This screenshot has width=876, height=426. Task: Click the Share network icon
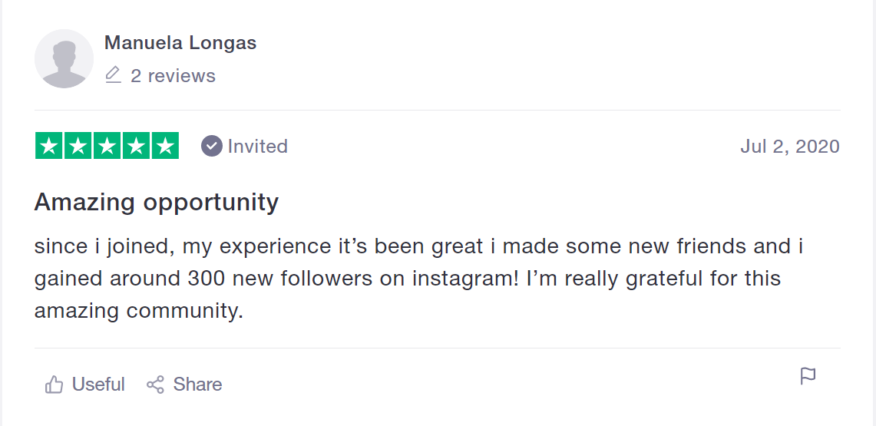(x=155, y=385)
